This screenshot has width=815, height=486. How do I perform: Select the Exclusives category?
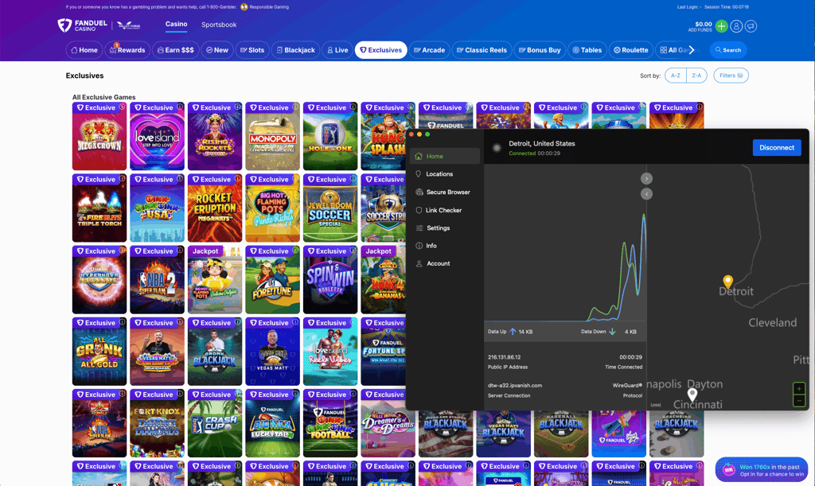click(381, 50)
